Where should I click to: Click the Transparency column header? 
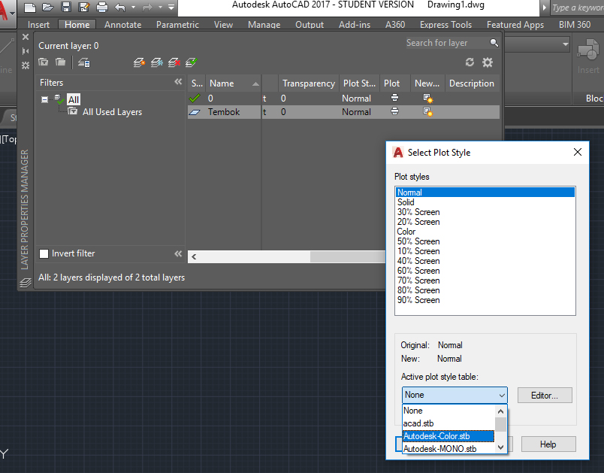pyautogui.click(x=309, y=83)
